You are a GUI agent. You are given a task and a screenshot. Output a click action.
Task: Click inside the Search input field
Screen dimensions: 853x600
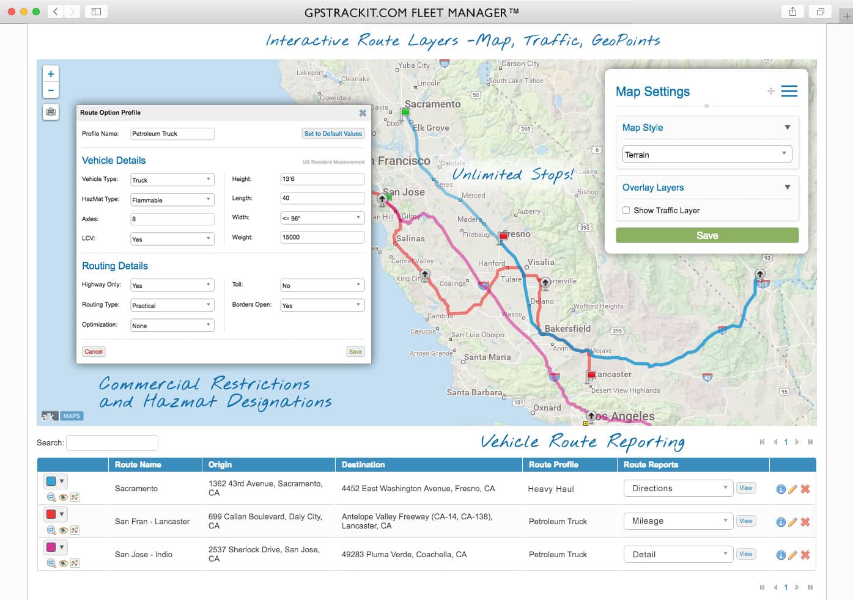click(x=113, y=442)
